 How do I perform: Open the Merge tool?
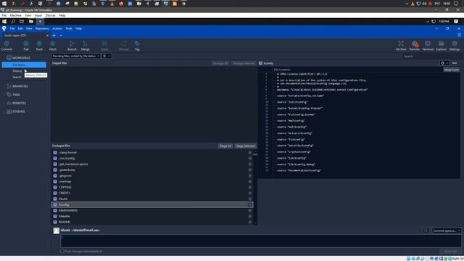pos(86,46)
